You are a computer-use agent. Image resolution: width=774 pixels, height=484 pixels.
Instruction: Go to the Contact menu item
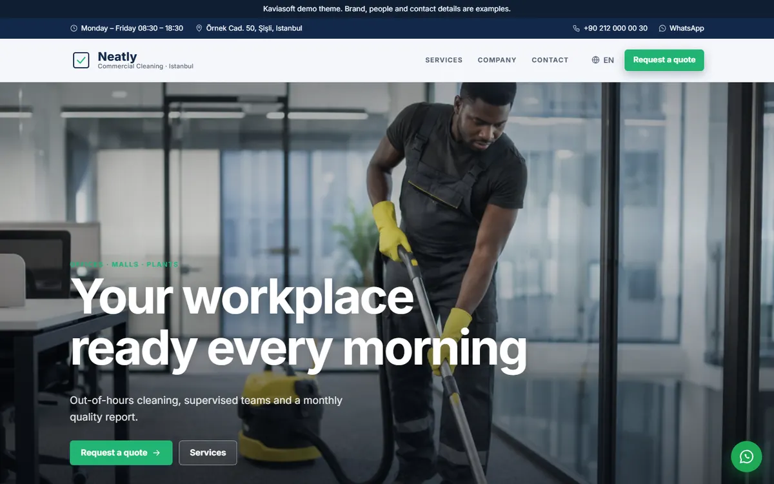pos(550,60)
